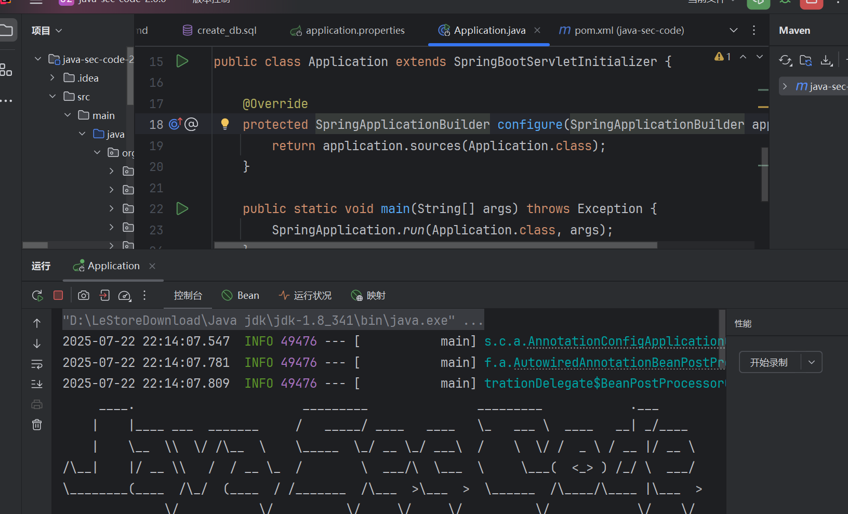This screenshot has height=514, width=848.
Task: Rerun the Application run configuration
Action: (37, 296)
